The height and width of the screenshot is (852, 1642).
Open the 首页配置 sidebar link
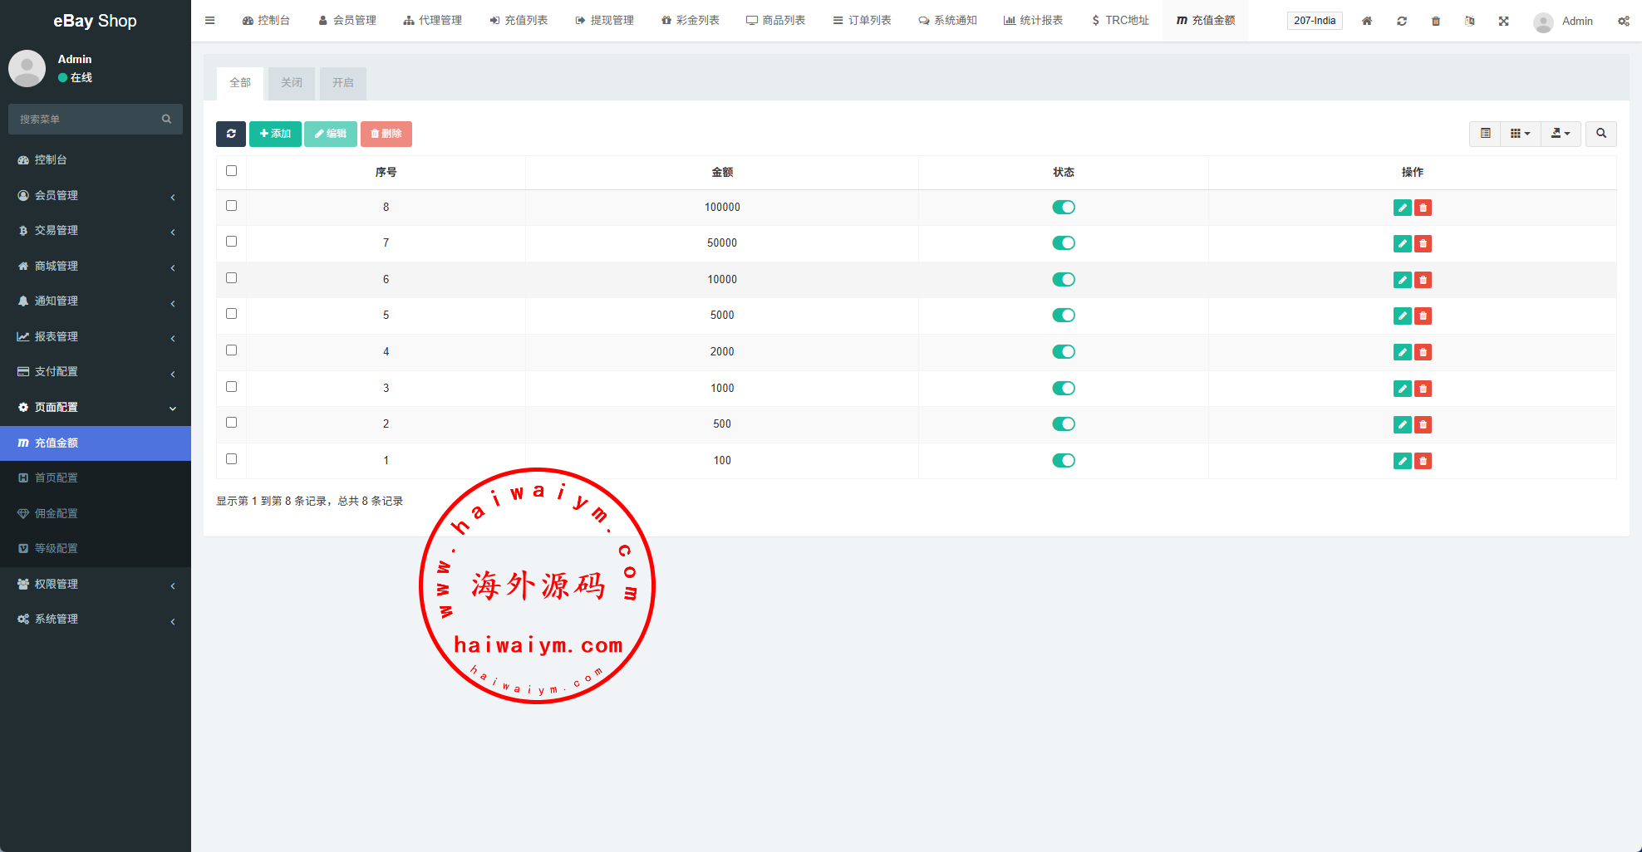click(x=56, y=478)
